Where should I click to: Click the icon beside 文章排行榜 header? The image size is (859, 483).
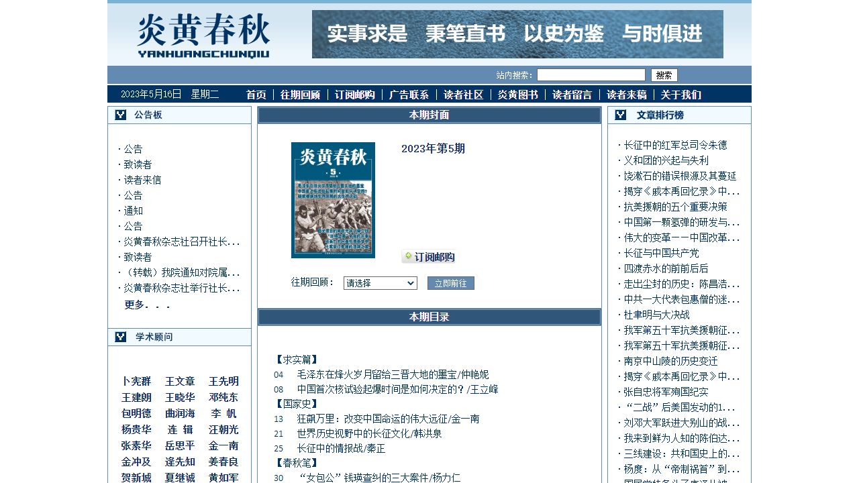(621, 115)
